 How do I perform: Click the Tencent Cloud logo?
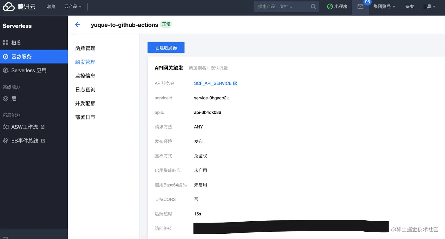[19, 6]
